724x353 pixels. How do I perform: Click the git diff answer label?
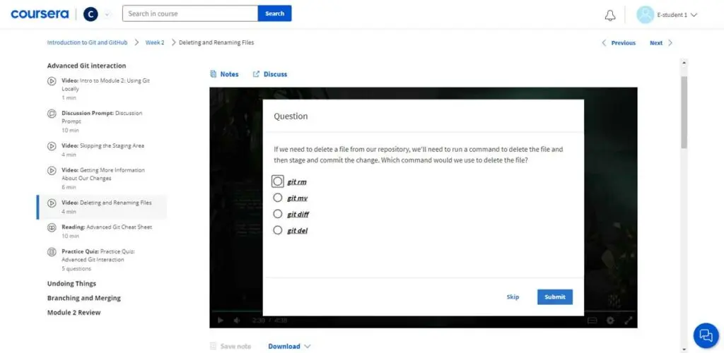[x=298, y=215]
